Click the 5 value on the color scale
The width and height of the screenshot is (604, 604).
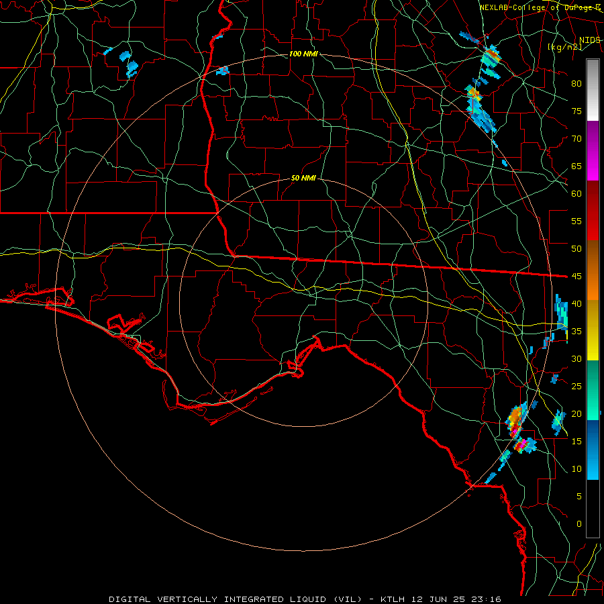(579, 496)
